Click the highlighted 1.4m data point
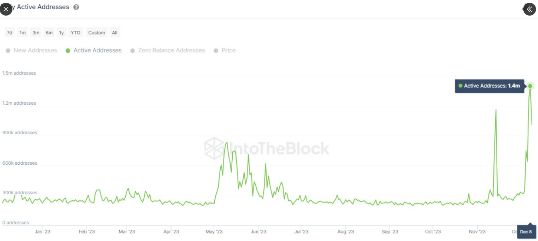 pos(530,86)
